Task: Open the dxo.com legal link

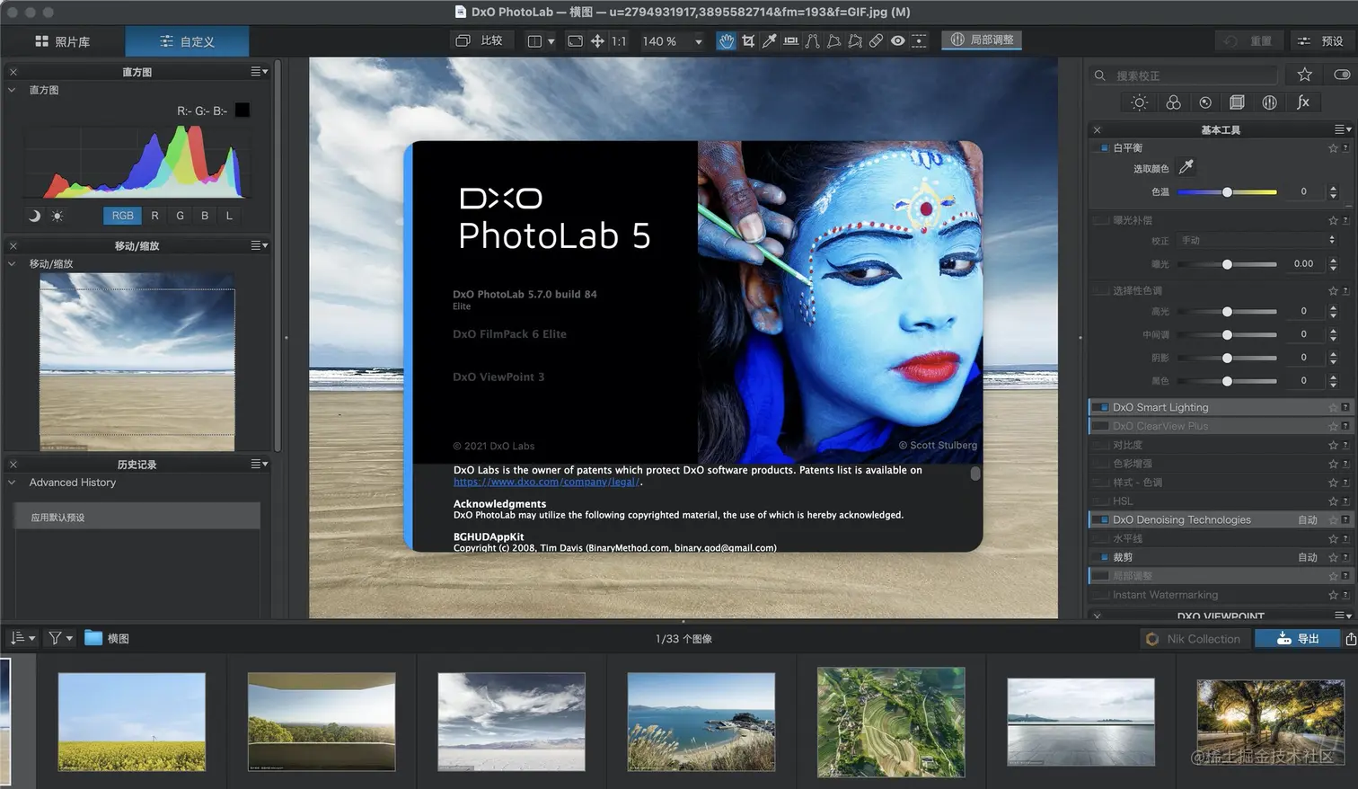Action: coord(546,482)
